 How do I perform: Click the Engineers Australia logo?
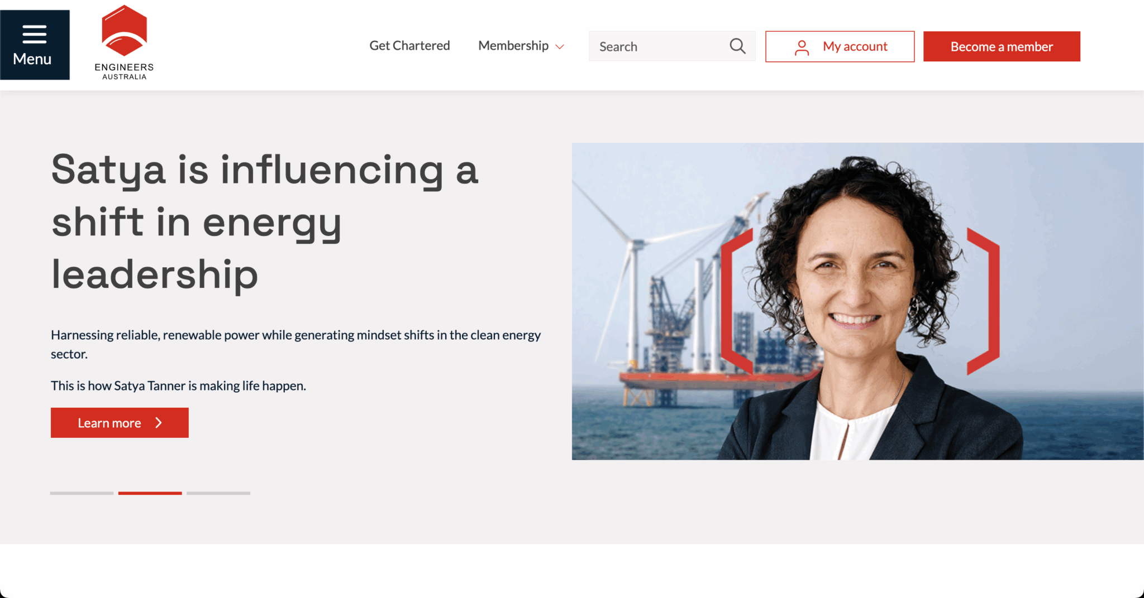124,43
